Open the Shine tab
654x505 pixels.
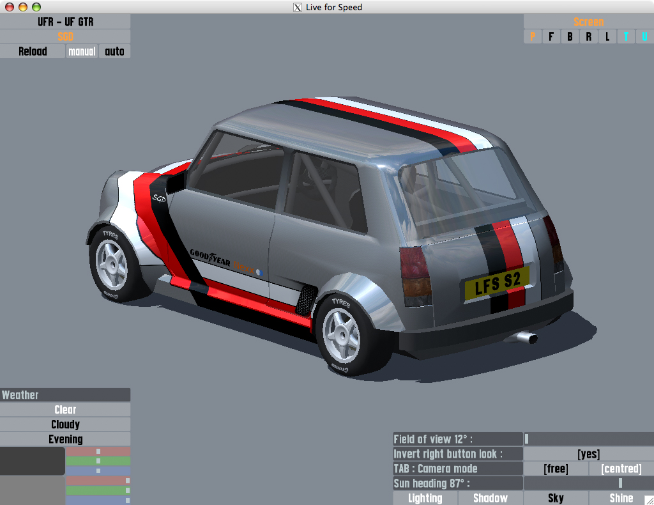coord(621,498)
